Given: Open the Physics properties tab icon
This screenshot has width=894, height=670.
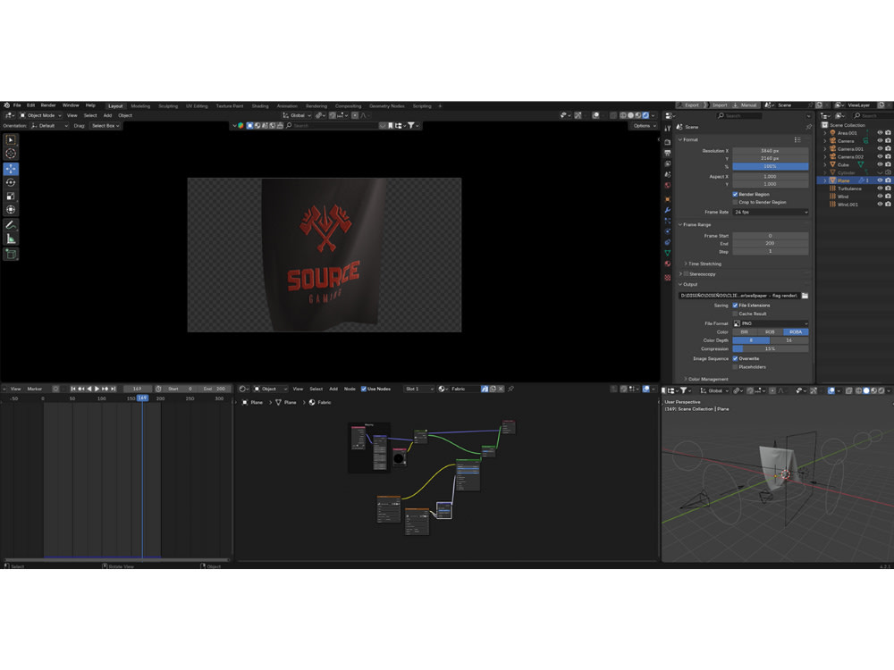Looking at the screenshot, I should pyautogui.click(x=668, y=232).
